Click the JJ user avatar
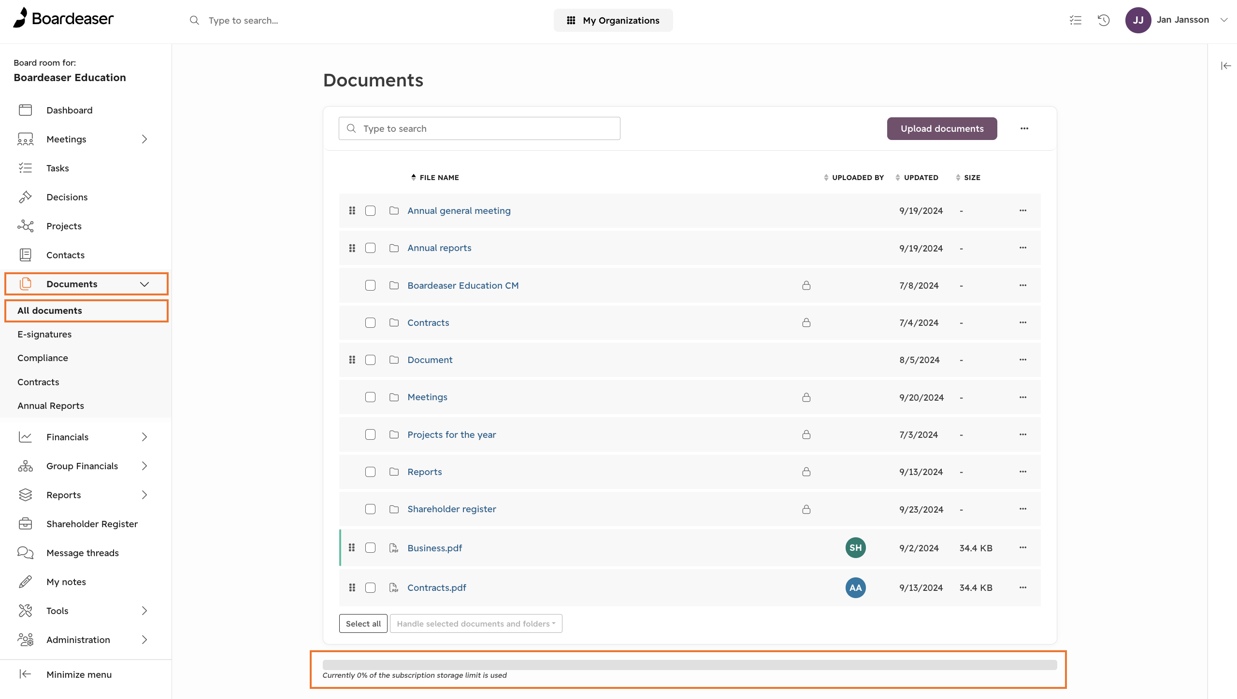 pos(1138,20)
